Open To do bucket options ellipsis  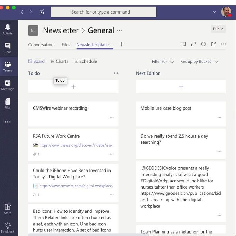[116, 73]
